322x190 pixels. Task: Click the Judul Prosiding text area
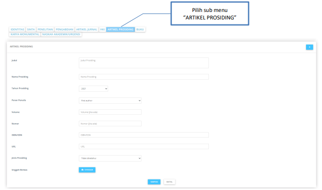(x=144, y=63)
